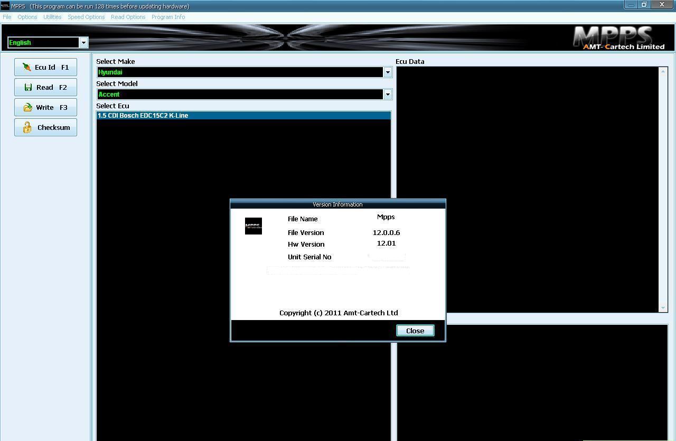This screenshot has height=441, width=676.
Task: Minimize the MPPS window
Action: 631,5
